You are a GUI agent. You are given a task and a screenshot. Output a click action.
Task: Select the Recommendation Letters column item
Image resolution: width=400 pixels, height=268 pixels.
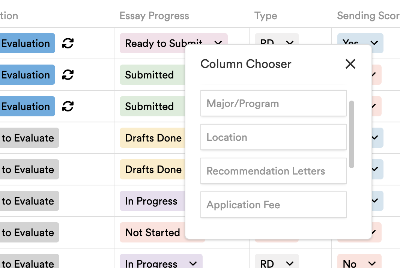click(x=274, y=171)
